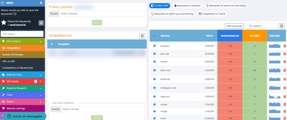Open Competitors on Keyword list item
The width and height of the screenshot is (287, 120).
pos(22,68)
